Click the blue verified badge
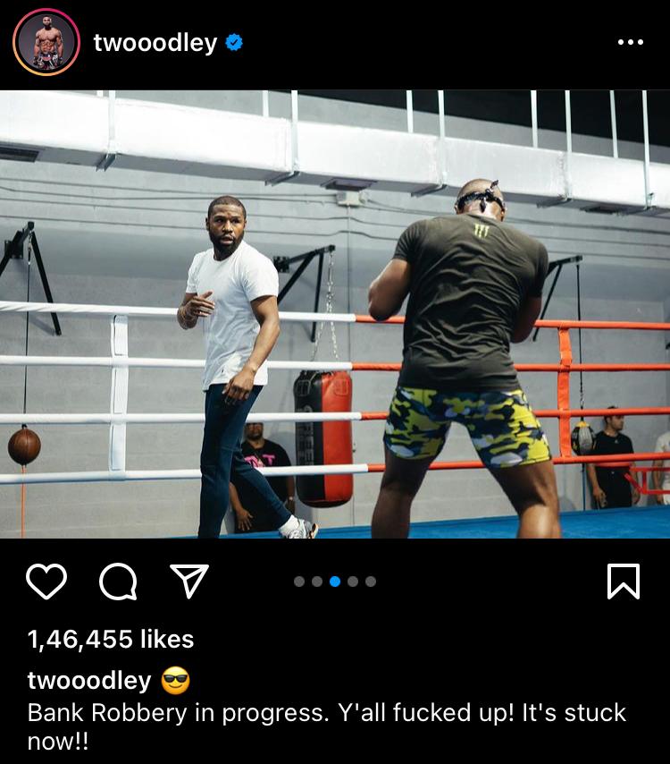The image size is (670, 764). (x=234, y=42)
